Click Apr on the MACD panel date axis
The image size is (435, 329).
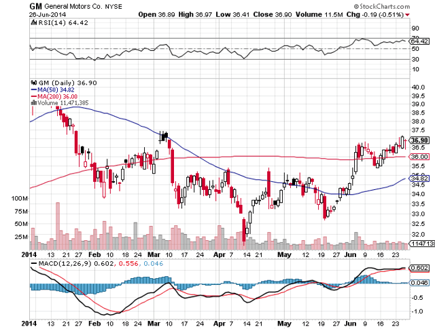pos(220,324)
